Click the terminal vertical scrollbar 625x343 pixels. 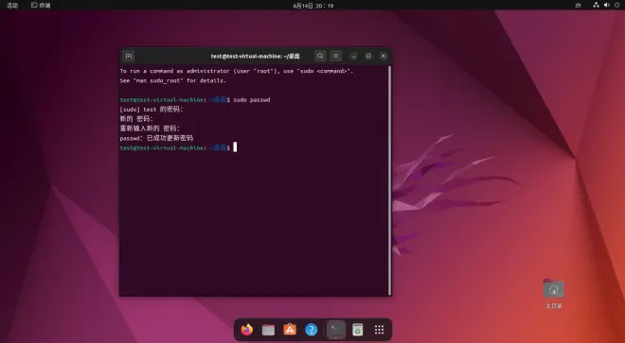click(389, 180)
